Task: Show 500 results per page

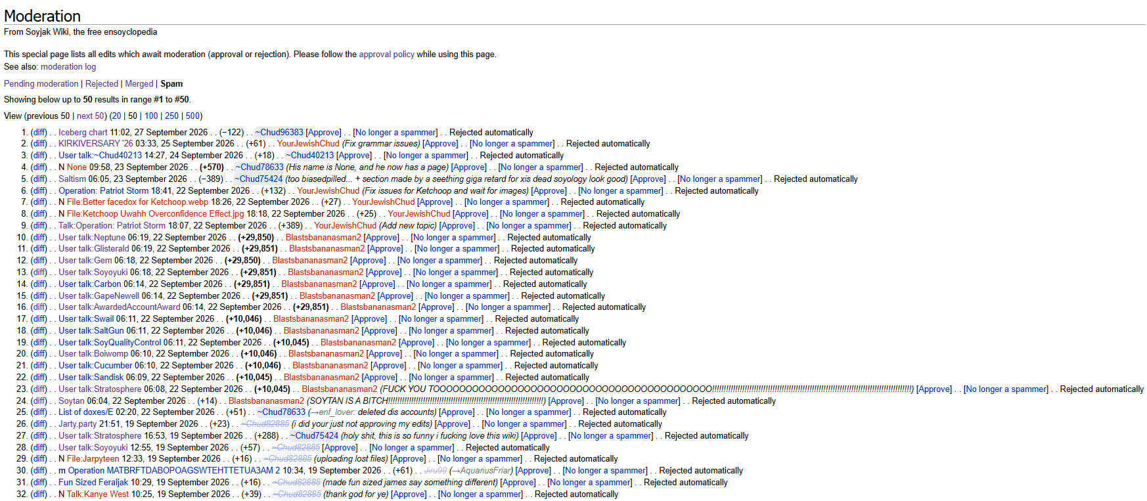Action: click(x=192, y=116)
